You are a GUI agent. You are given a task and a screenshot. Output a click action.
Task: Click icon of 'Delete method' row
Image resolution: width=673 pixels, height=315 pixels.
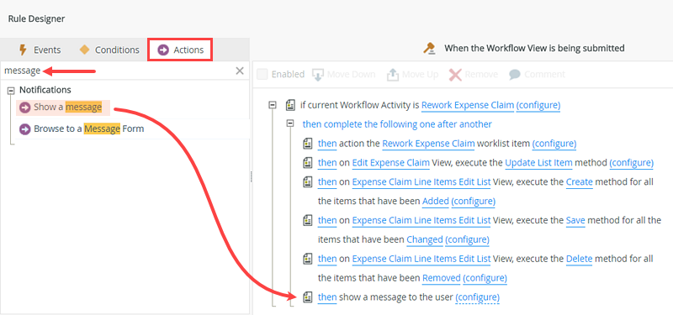307,259
